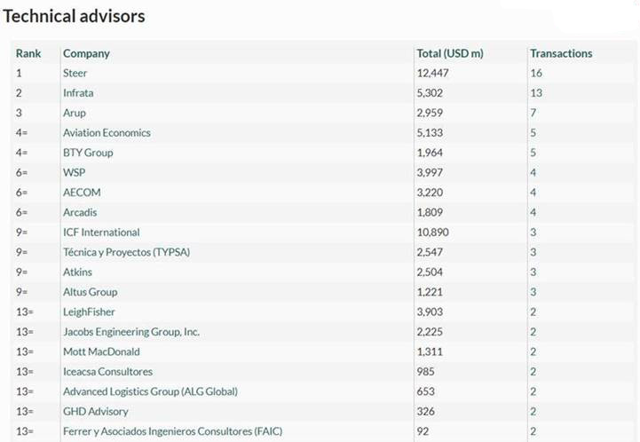
Task: Select the total value 2,225
Action: [430, 332]
